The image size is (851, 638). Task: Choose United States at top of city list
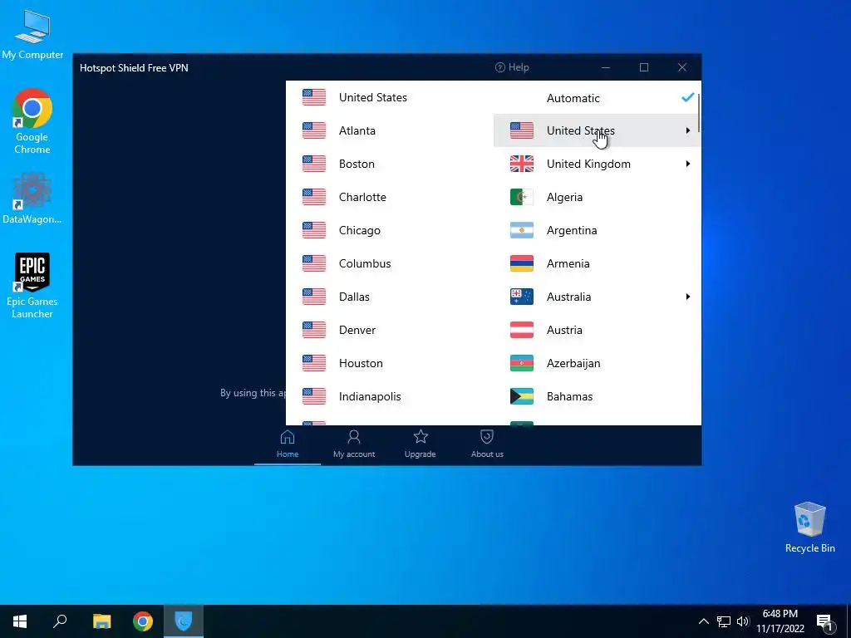pyautogui.click(x=390, y=98)
